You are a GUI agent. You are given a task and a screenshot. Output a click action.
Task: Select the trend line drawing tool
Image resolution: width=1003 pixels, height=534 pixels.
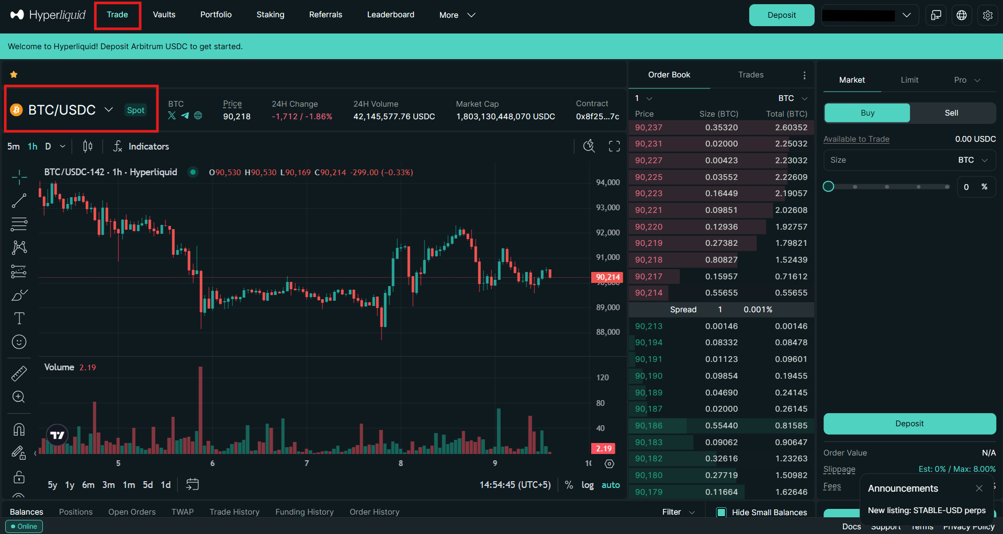pyautogui.click(x=19, y=201)
